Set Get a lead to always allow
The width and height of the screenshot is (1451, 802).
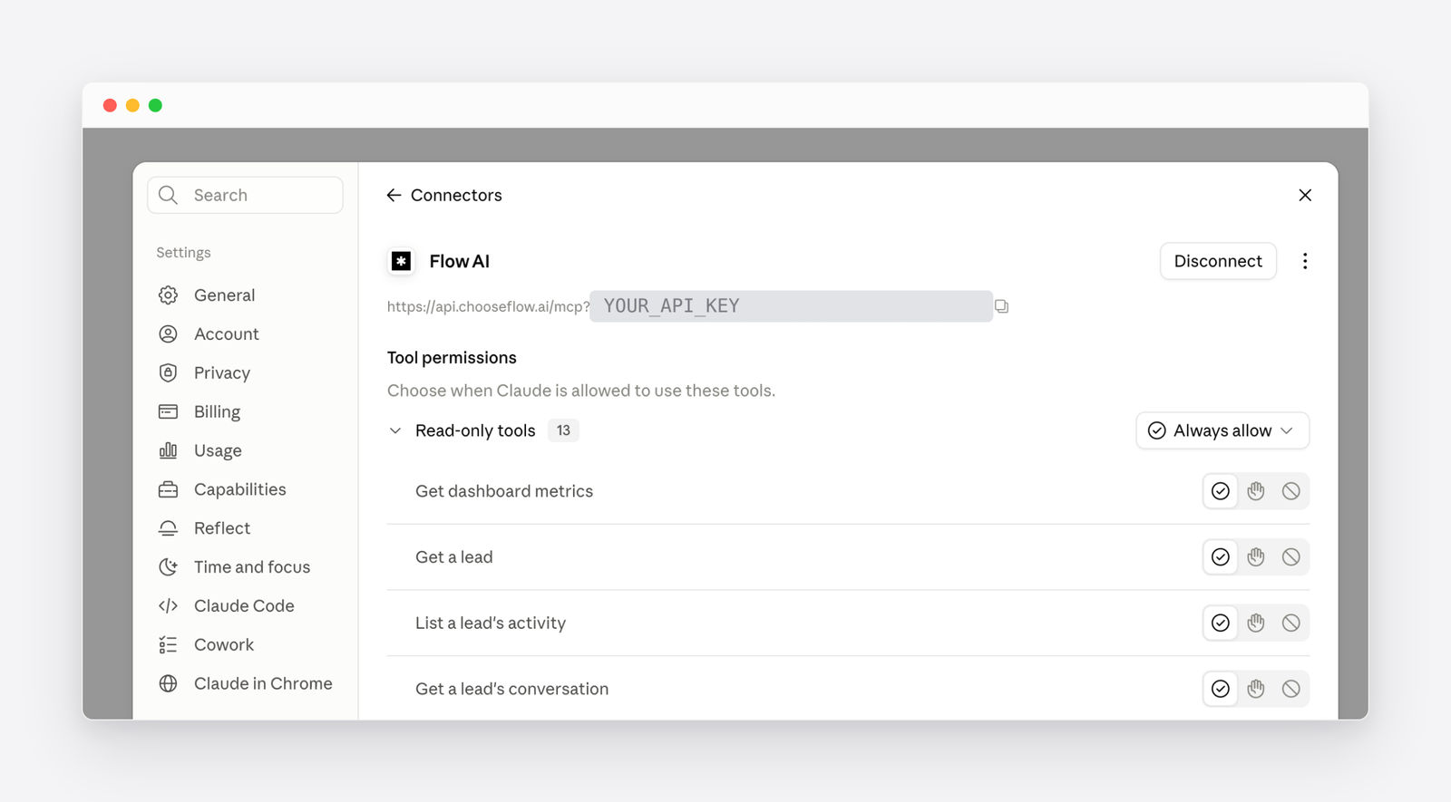(1221, 557)
